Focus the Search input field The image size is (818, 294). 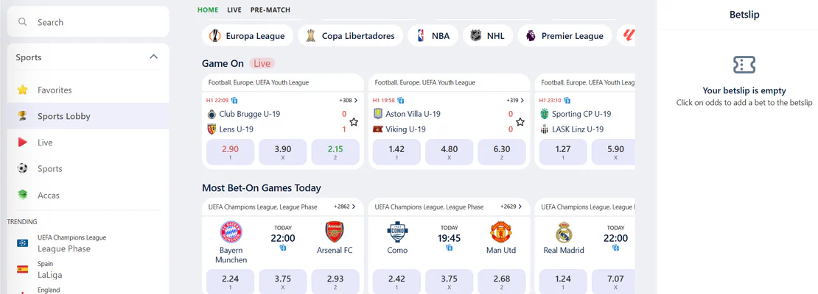click(88, 22)
